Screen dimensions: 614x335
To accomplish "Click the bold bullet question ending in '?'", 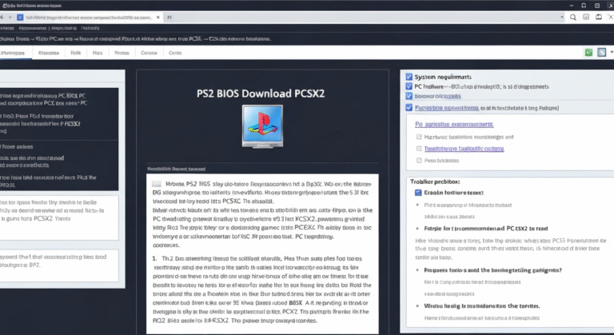I will (492, 270).
